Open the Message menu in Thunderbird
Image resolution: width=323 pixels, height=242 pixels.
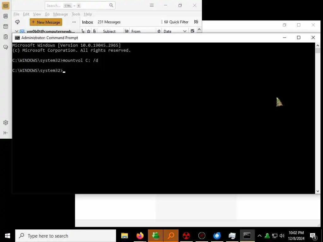60,14
